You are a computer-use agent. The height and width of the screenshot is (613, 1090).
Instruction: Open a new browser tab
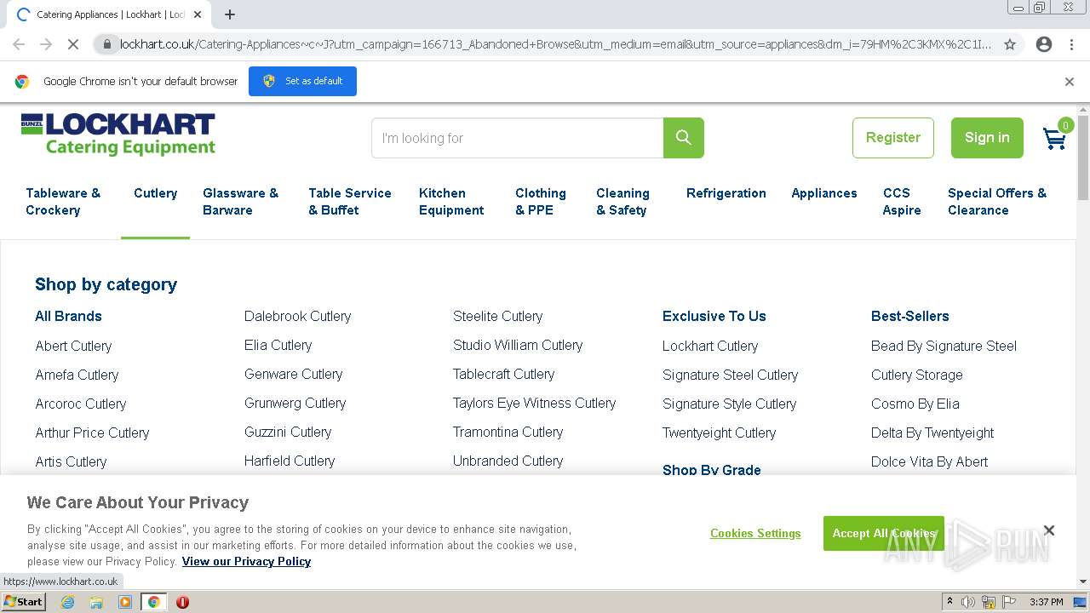[230, 14]
